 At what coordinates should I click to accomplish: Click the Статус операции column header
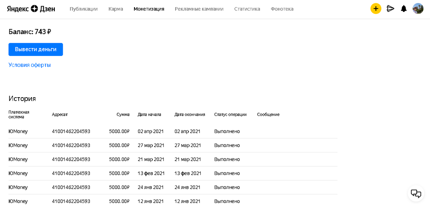[x=230, y=114]
